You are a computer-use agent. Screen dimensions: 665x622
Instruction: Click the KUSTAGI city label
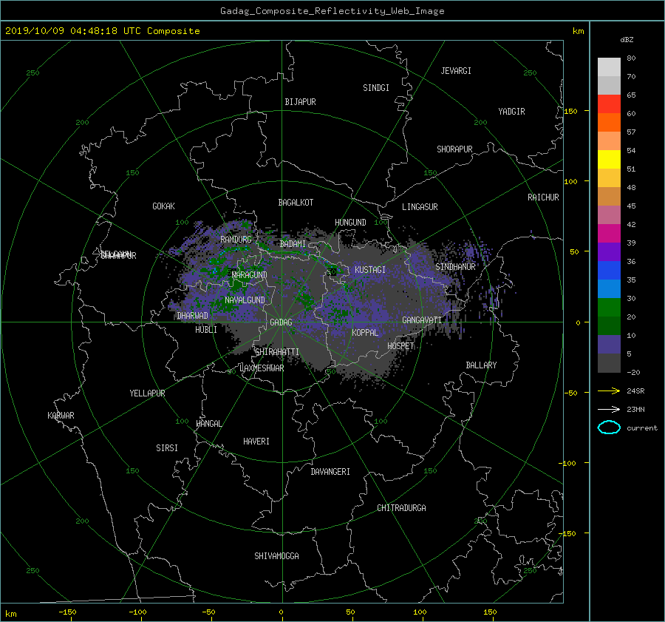(x=370, y=270)
